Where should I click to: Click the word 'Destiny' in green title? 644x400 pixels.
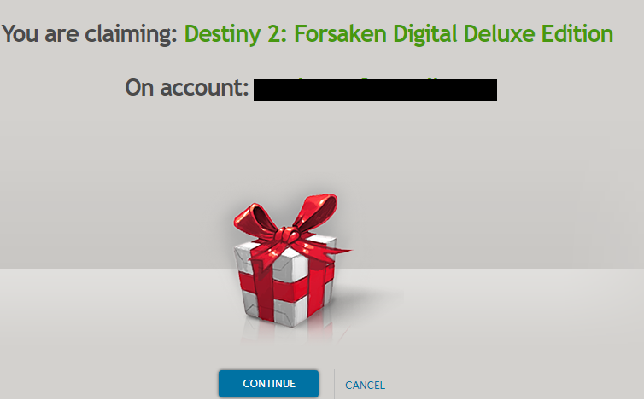click(222, 34)
